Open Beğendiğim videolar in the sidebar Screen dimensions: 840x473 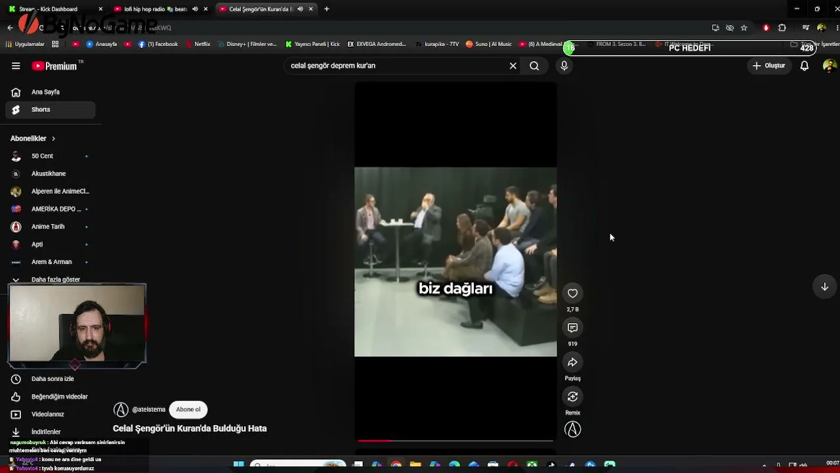[51, 397]
